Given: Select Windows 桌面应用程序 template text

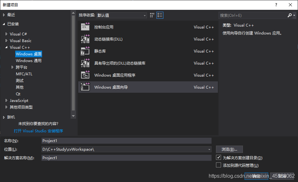Looking at the screenshot, I should 115,75.
